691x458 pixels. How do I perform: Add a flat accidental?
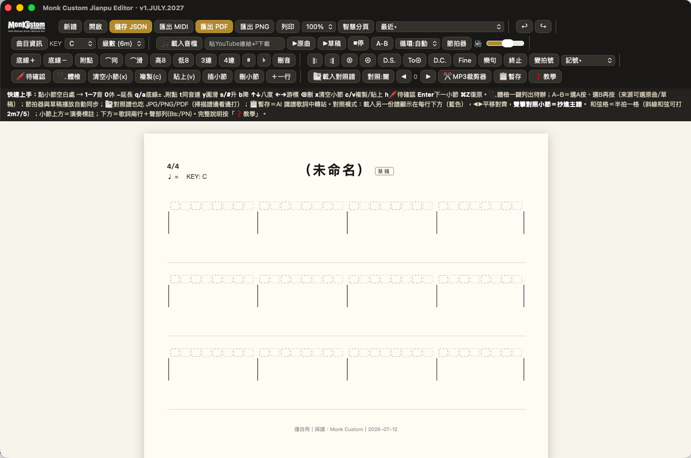(x=264, y=60)
